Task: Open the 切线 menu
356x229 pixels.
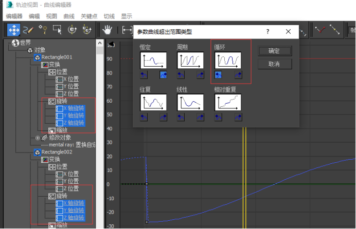Action: [x=109, y=16]
